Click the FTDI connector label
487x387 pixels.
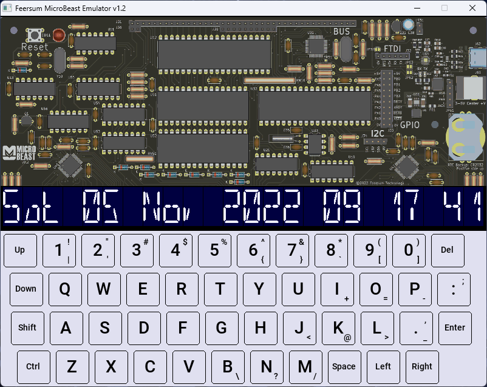click(x=392, y=49)
